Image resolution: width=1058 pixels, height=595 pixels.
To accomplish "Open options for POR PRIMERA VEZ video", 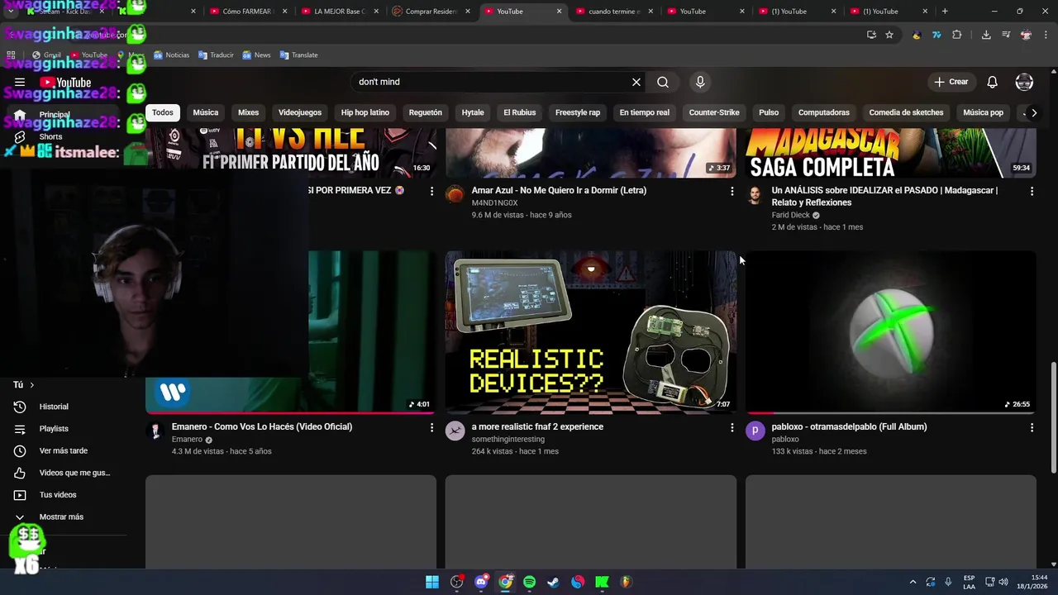I will click(x=431, y=191).
